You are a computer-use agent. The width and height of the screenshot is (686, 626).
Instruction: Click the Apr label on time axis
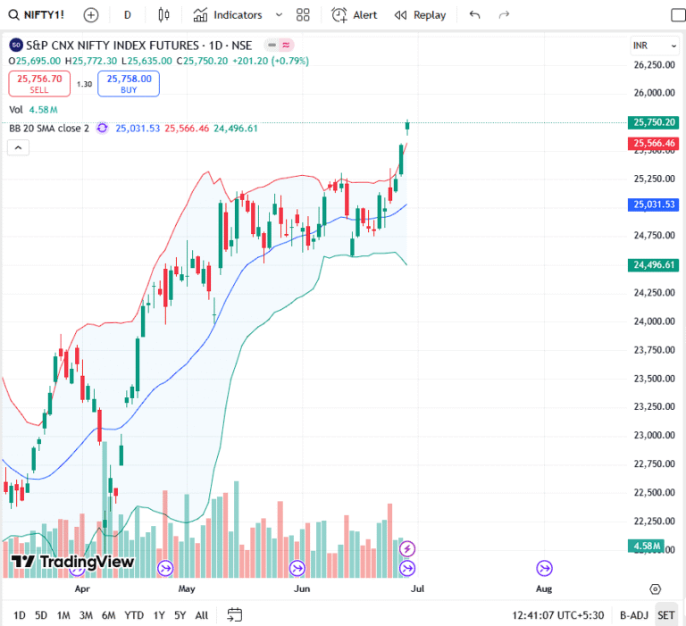point(82,588)
